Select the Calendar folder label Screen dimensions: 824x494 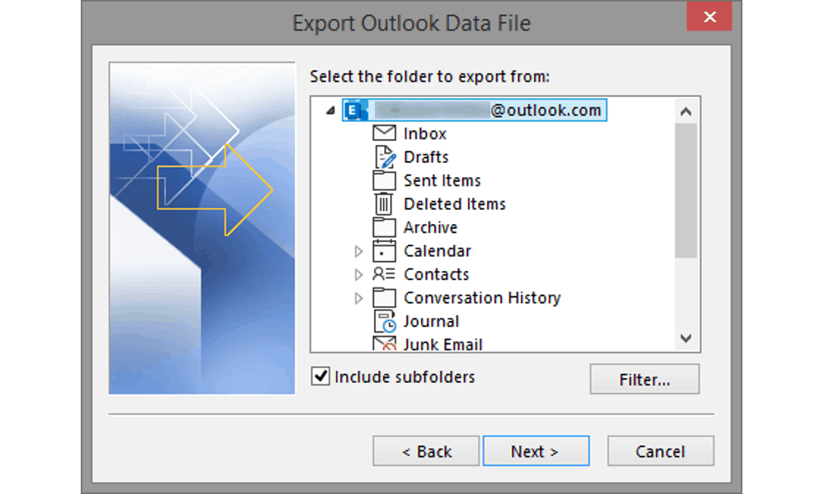(438, 251)
